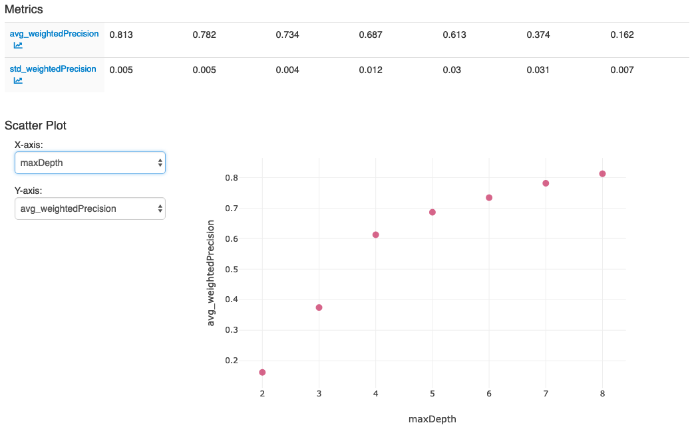The width and height of the screenshot is (690, 427).
Task: Click the rotated avg_weightedPrecision y-axis title
Action: point(212,274)
